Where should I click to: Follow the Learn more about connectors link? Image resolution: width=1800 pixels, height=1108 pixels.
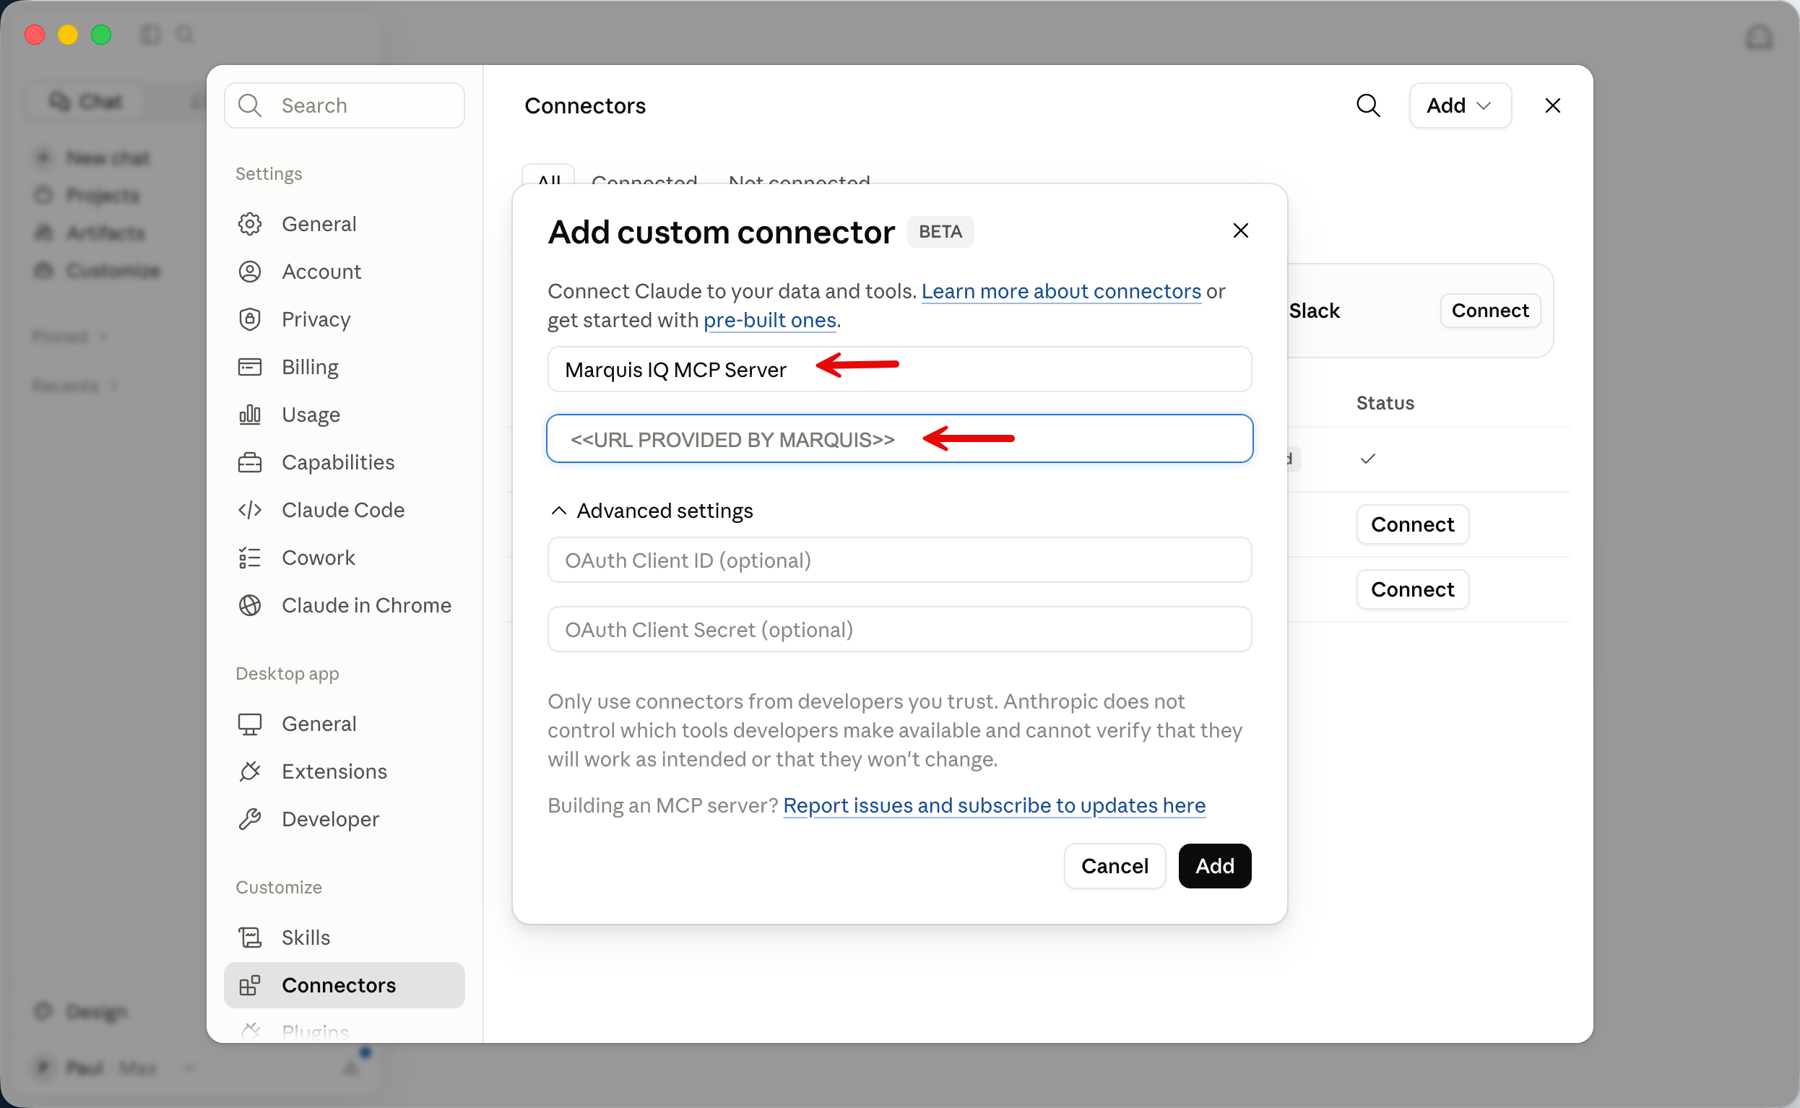pyautogui.click(x=1061, y=292)
